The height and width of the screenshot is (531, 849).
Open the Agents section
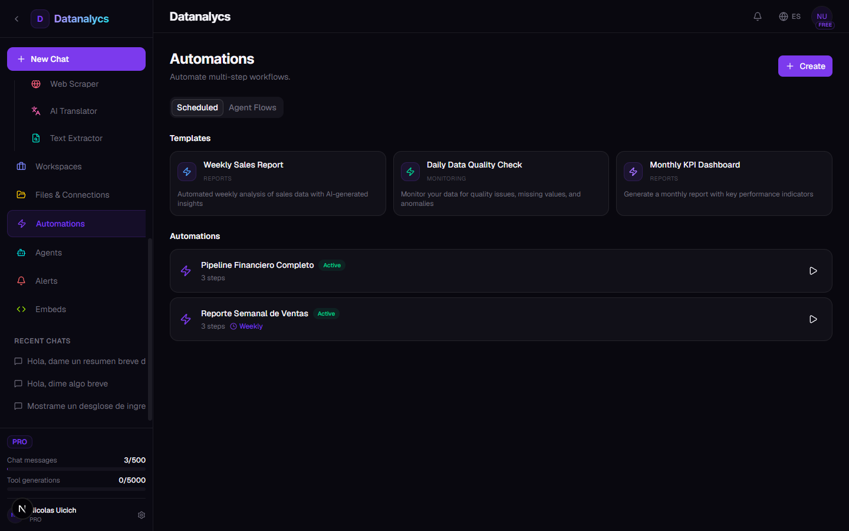(x=48, y=253)
